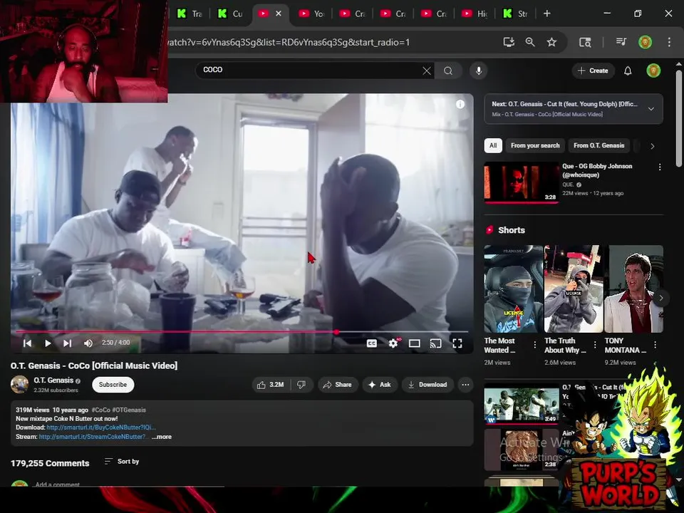Open the BuyCokeNButter download link
Screen dimensions: 684x513
(x=100, y=427)
